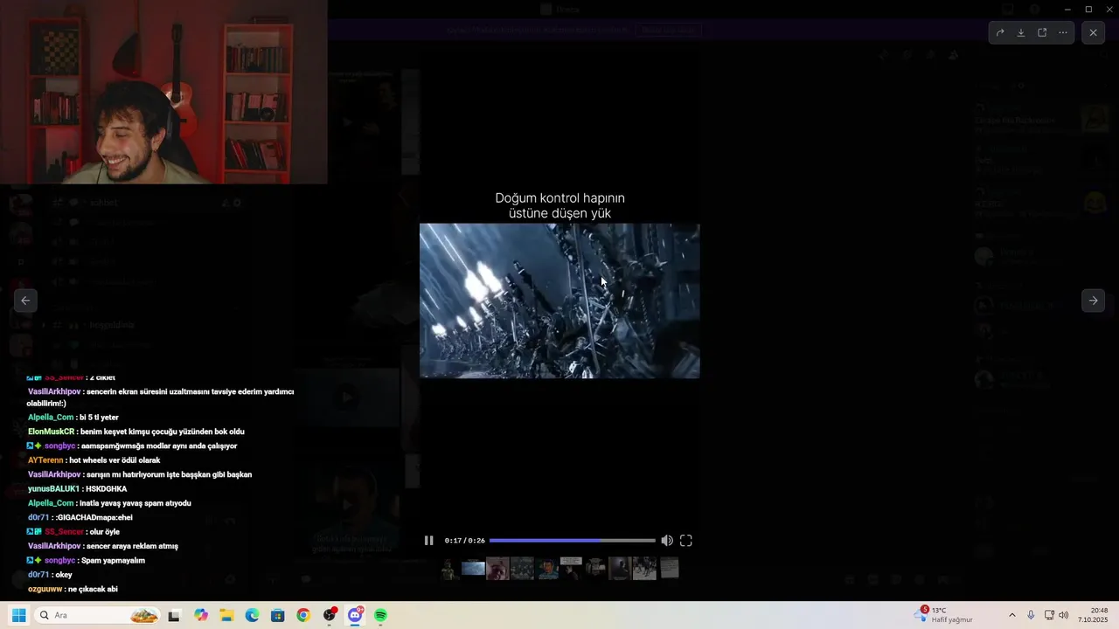Open Task View from the taskbar
Screen dimensions: 1119x629
click(174, 615)
